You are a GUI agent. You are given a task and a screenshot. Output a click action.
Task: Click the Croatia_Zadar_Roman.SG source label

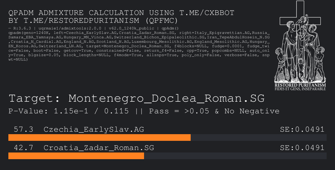coord(99,148)
